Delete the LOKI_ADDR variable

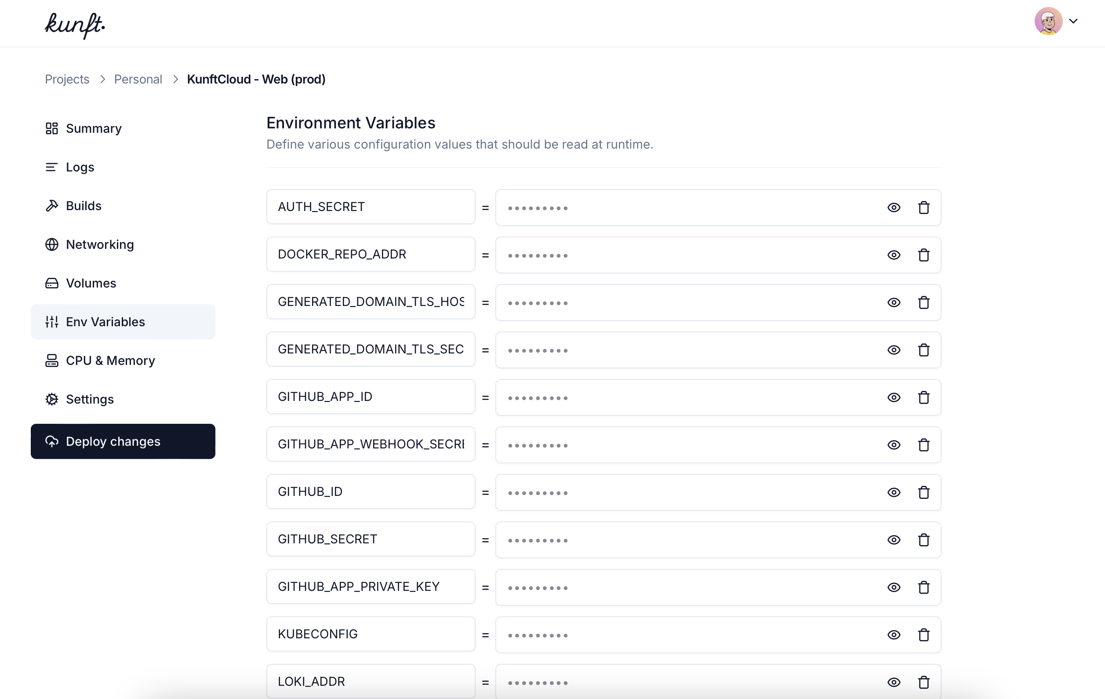click(x=923, y=682)
